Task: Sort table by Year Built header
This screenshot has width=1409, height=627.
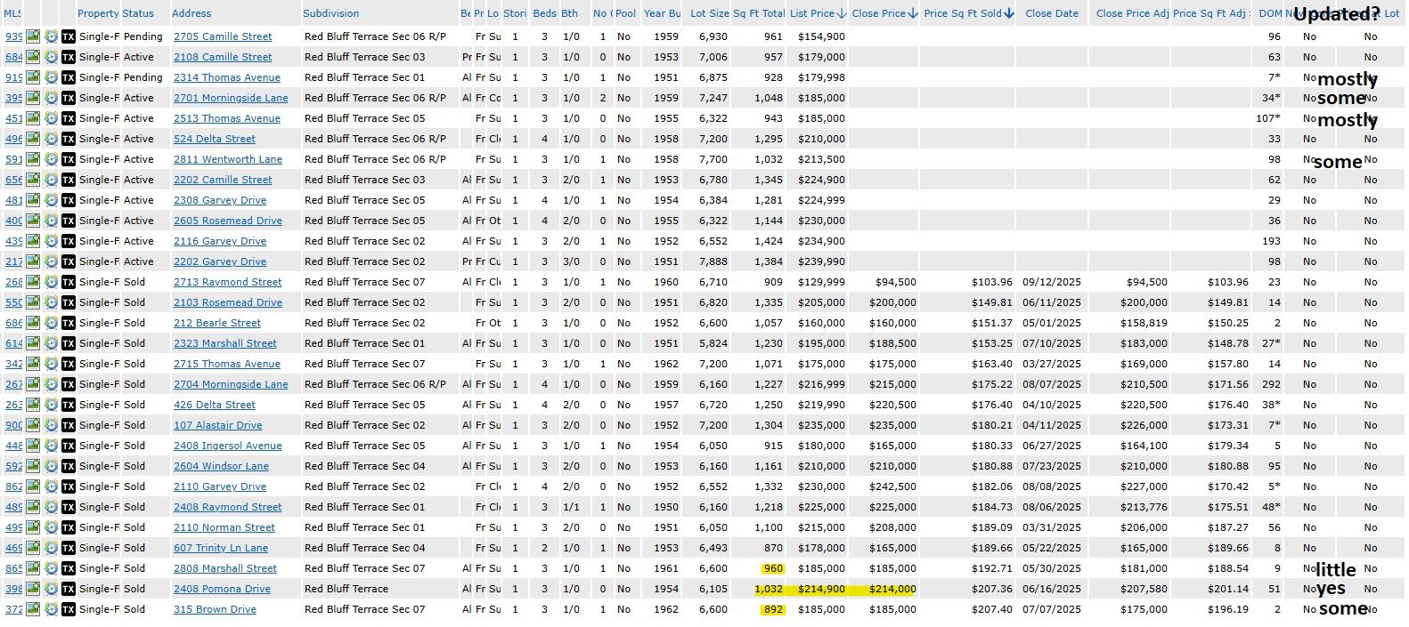Action: pyautogui.click(x=661, y=13)
